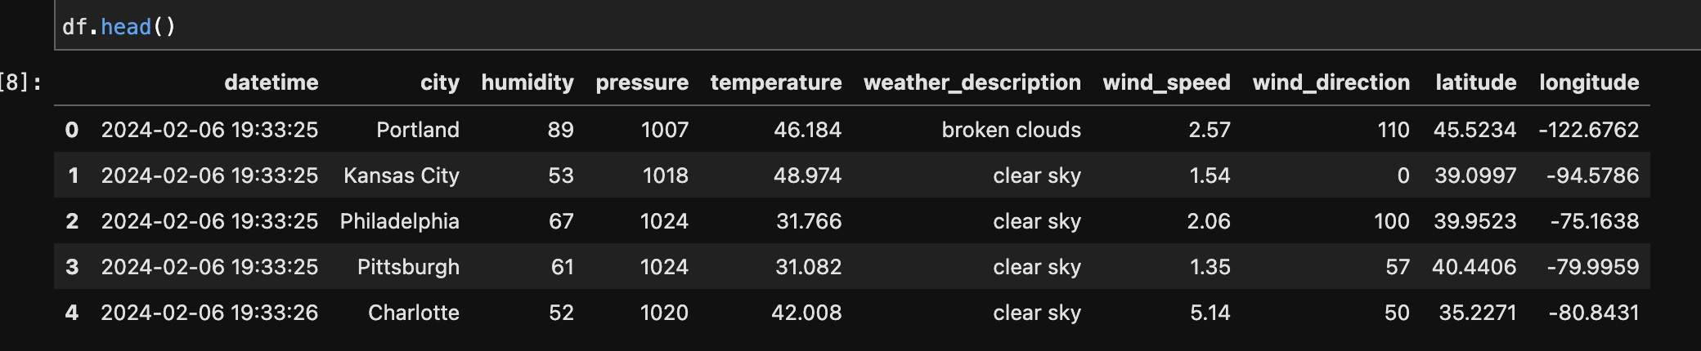Screen dimensions: 1701x351
Task: Click the wind_direction column header
Action: 1331,82
